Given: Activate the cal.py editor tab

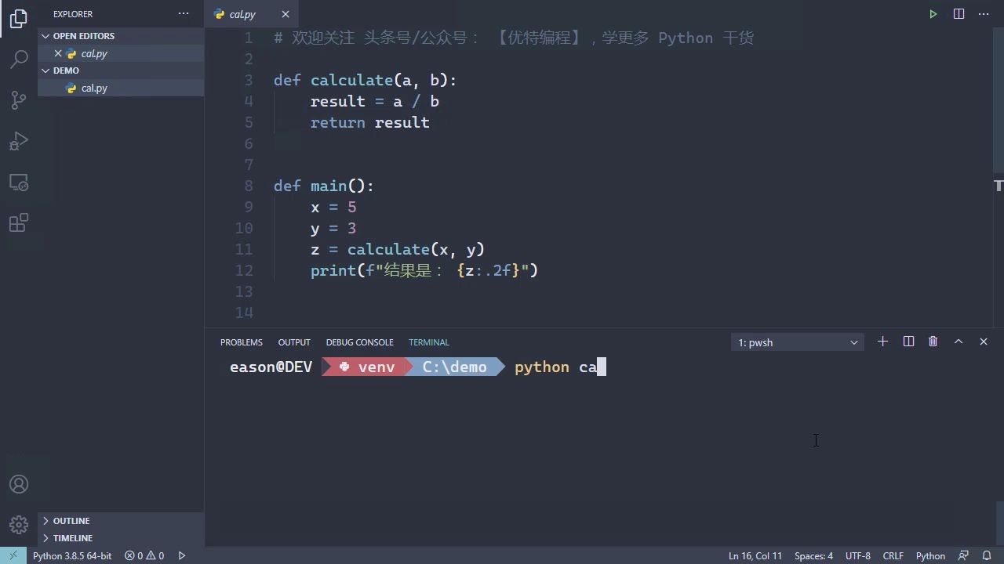Looking at the screenshot, I should [251, 14].
